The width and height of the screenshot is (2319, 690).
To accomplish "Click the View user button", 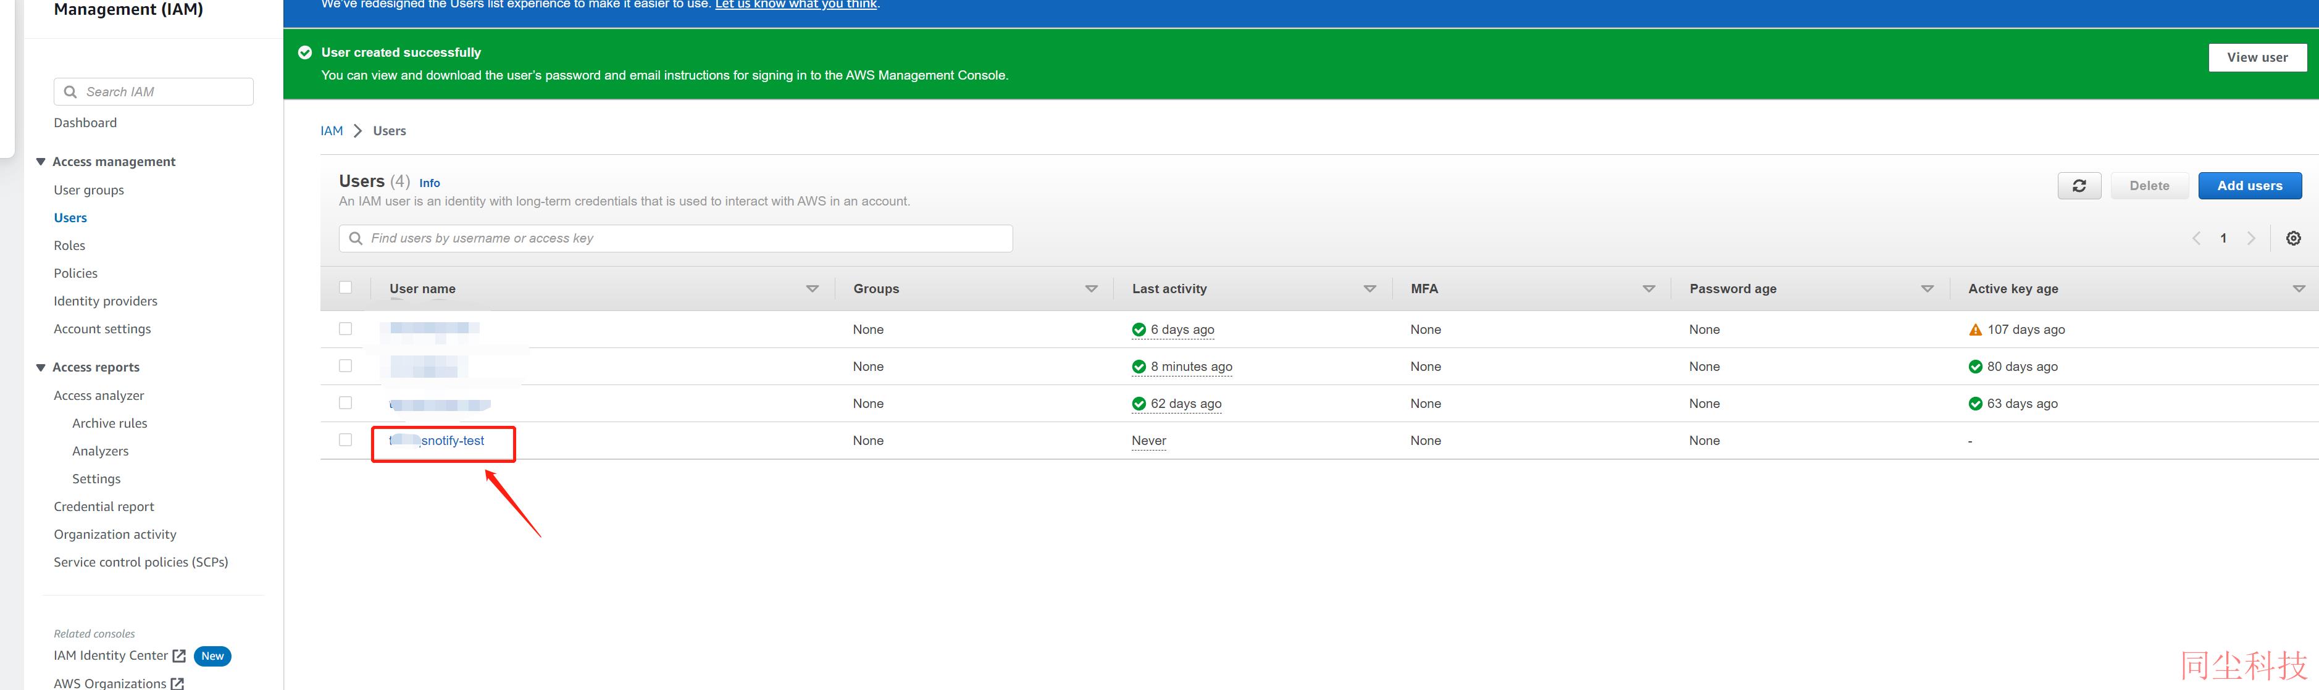I will click(x=2257, y=57).
